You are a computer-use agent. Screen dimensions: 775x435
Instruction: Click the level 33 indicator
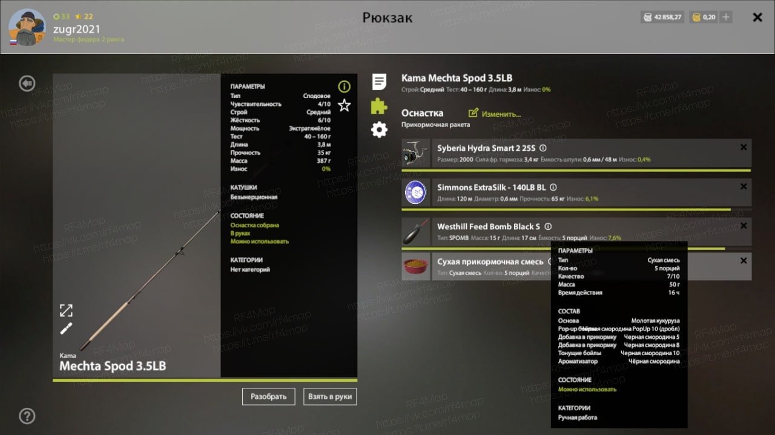point(62,16)
